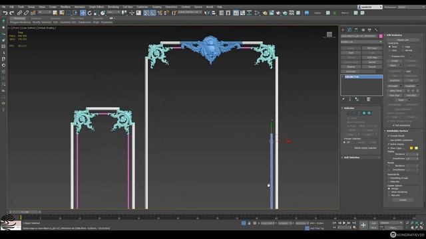
Task: Switch to the Freeform ribbon tab
Action: pos(36,19)
